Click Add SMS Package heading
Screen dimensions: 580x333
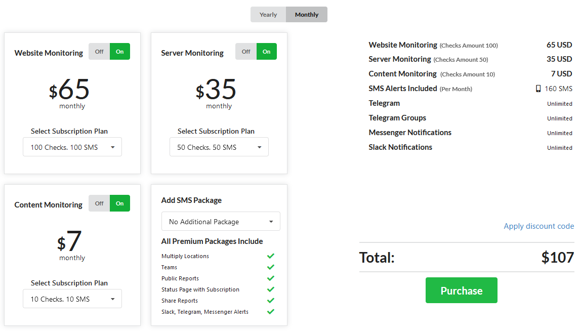pos(191,200)
